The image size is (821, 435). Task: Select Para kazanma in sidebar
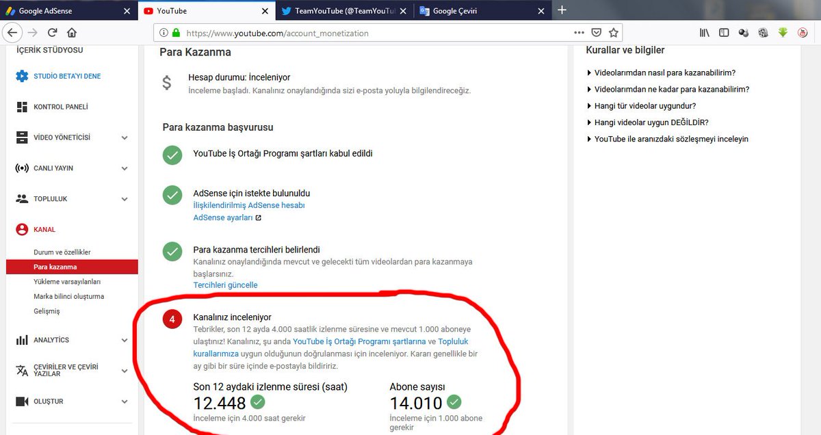click(x=72, y=267)
